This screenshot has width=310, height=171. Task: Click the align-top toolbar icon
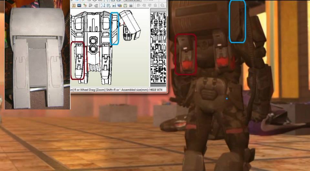[x=150, y=5]
